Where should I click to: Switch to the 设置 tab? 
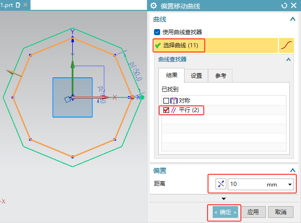196,76
